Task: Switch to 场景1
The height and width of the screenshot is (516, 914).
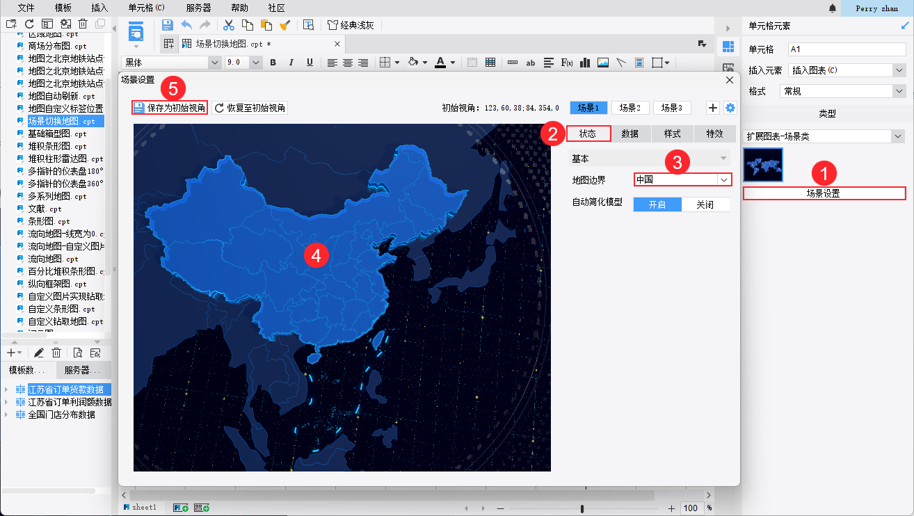Action: click(x=588, y=108)
